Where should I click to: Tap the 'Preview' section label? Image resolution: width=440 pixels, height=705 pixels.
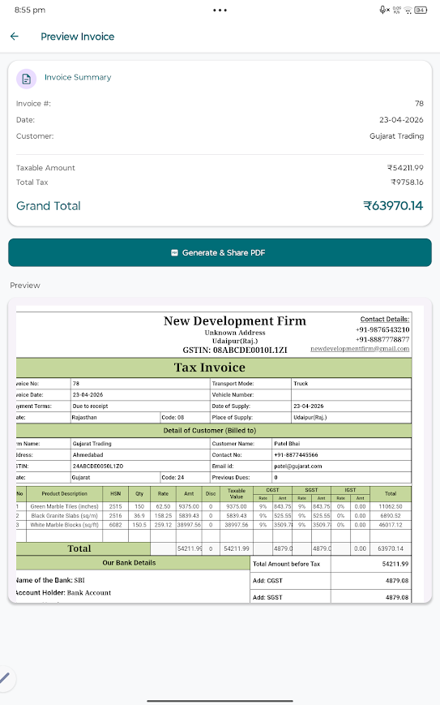click(25, 285)
